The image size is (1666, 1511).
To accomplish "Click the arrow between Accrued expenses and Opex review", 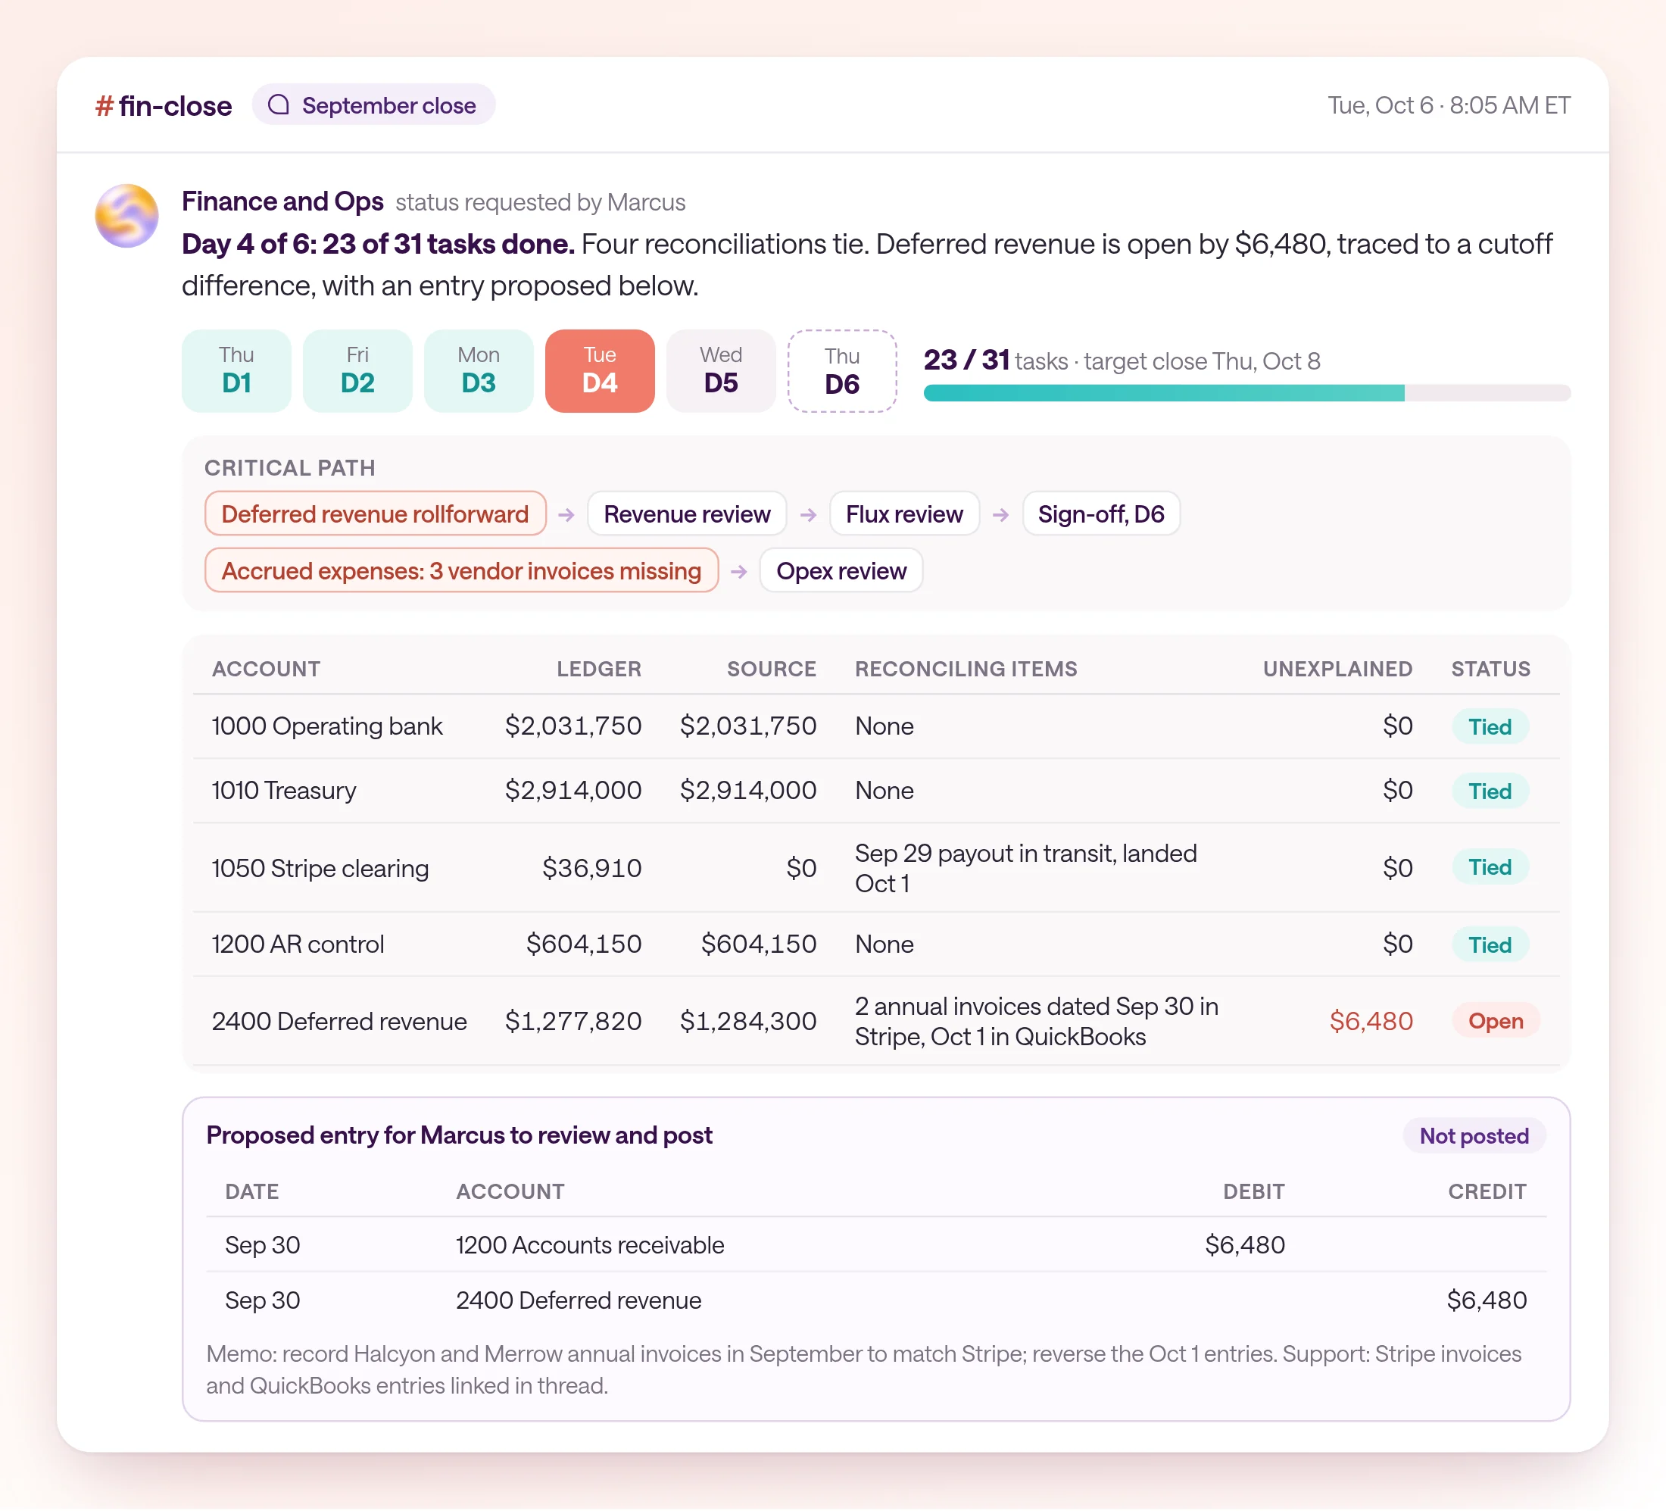I will (739, 571).
